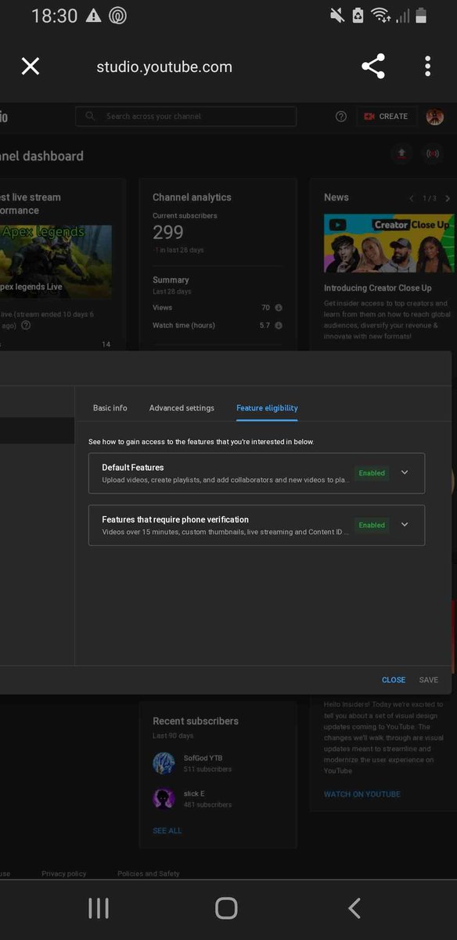
Task: Close the browser custom tab
Action: click(x=30, y=67)
